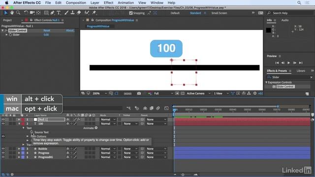
Task: Expand the Slider property in Effect Controls
Action: point(6,35)
